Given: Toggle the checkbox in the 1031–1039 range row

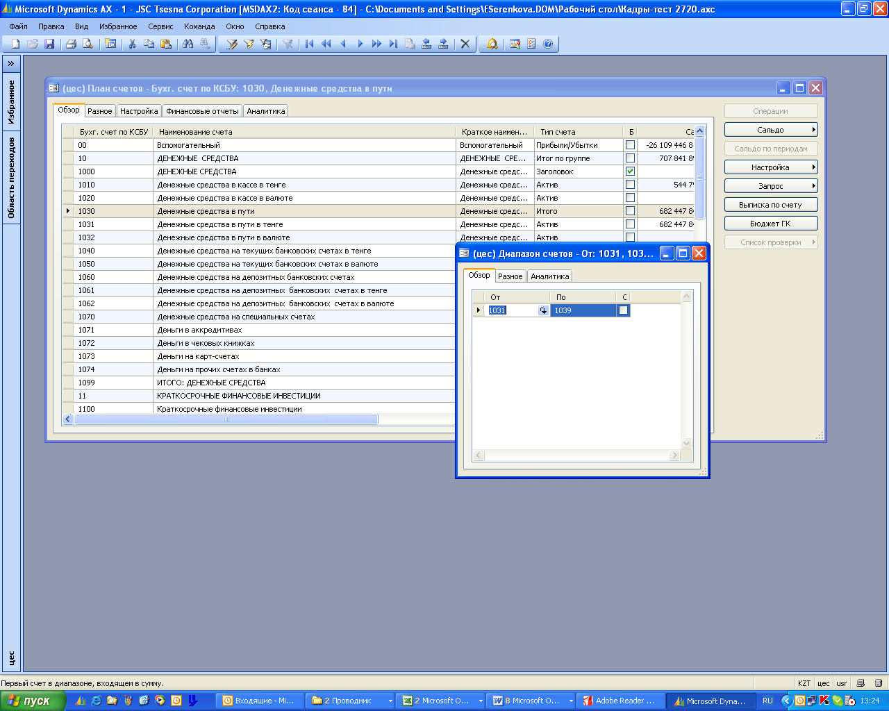Looking at the screenshot, I should pyautogui.click(x=624, y=310).
